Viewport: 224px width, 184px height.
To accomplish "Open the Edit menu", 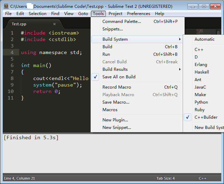I will click(x=20, y=14).
